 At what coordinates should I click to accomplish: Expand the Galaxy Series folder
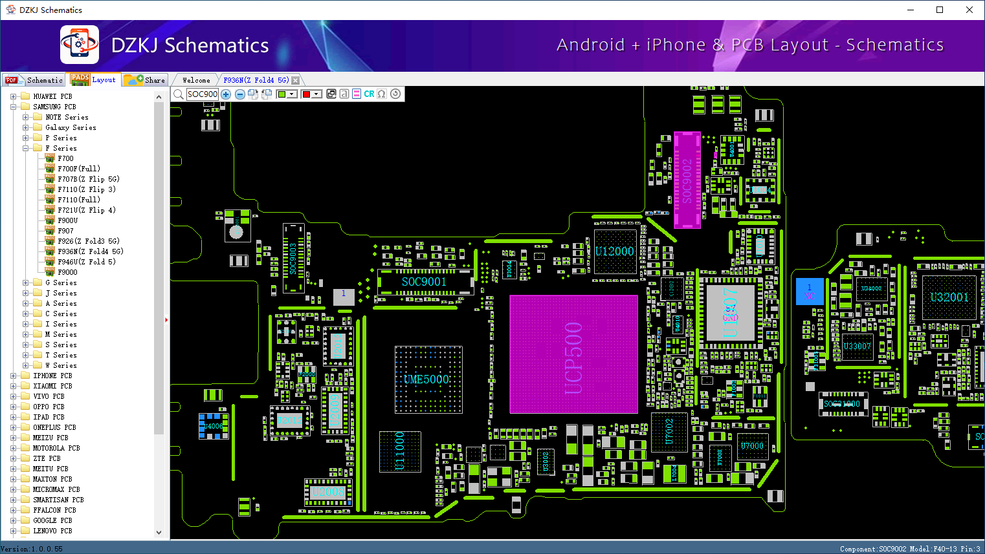tap(26, 127)
